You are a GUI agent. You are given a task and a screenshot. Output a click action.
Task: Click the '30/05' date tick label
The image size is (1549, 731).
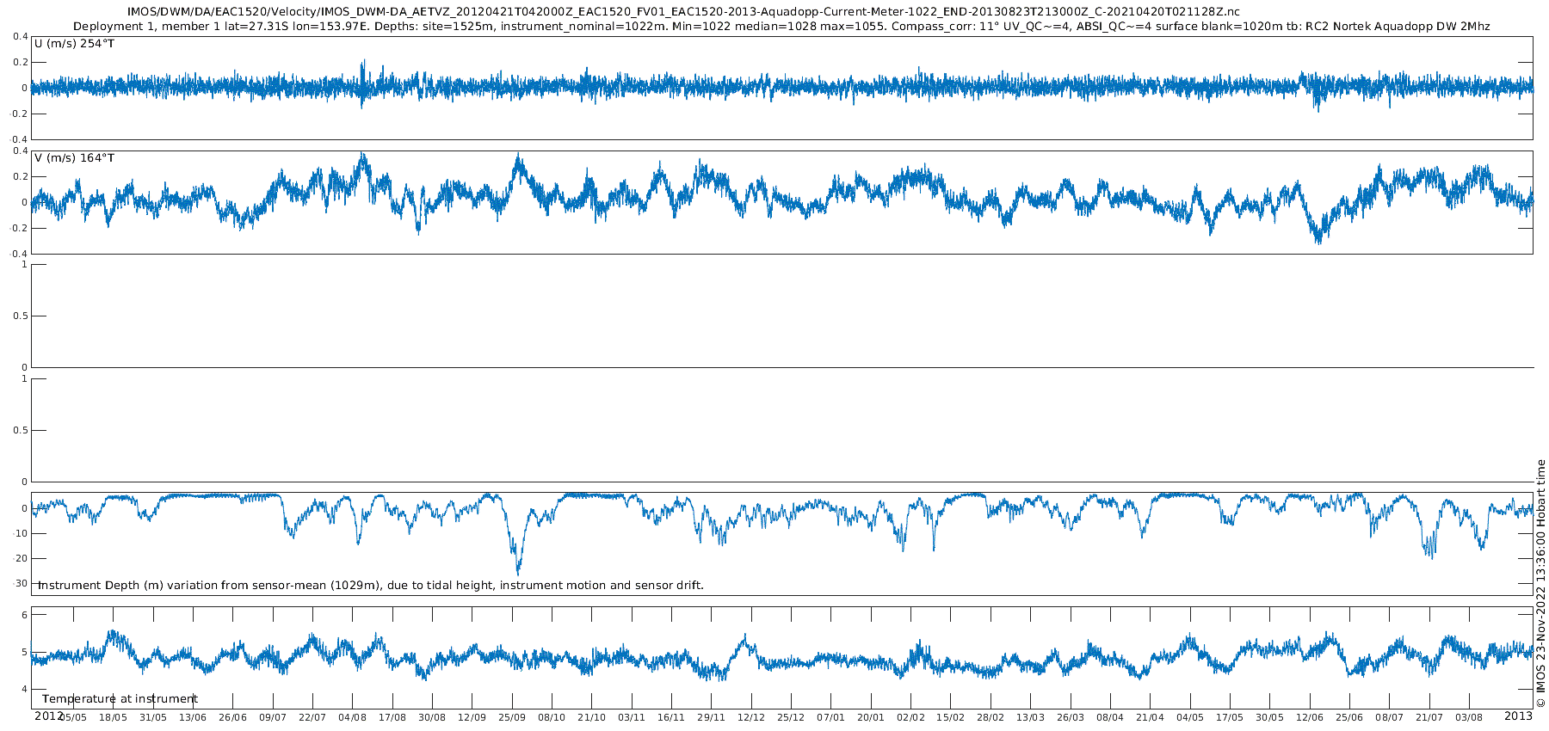tap(1269, 717)
